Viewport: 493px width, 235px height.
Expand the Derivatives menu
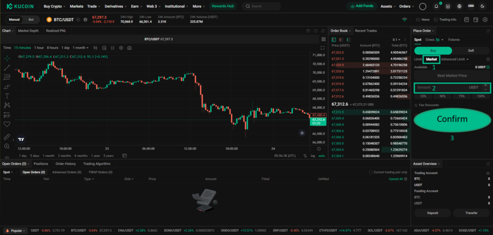[116, 6]
